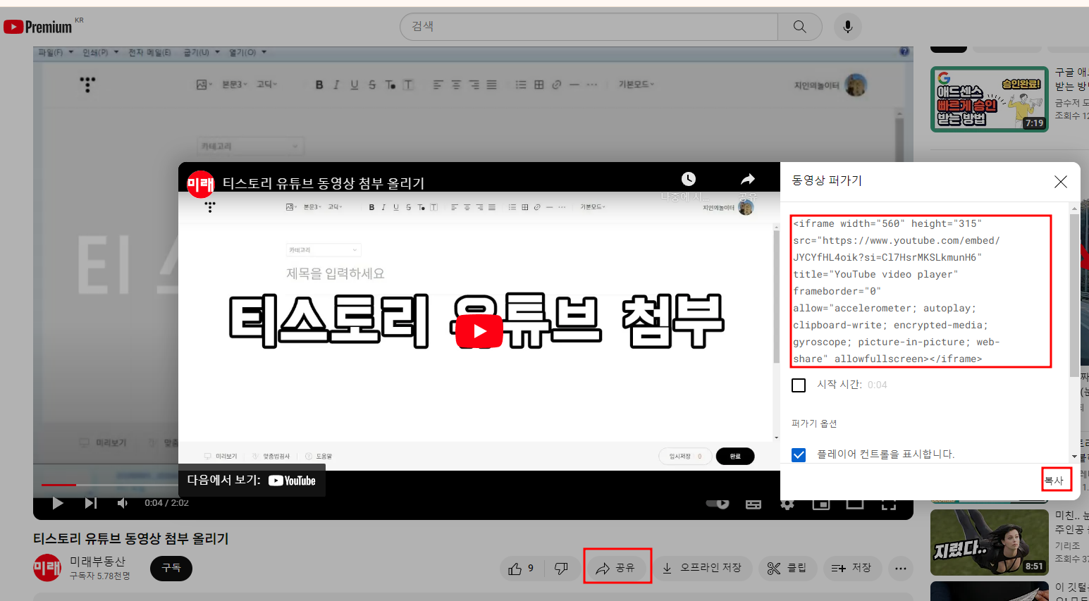
Task: Click the 0:04 start time field
Action: (878, 385)
